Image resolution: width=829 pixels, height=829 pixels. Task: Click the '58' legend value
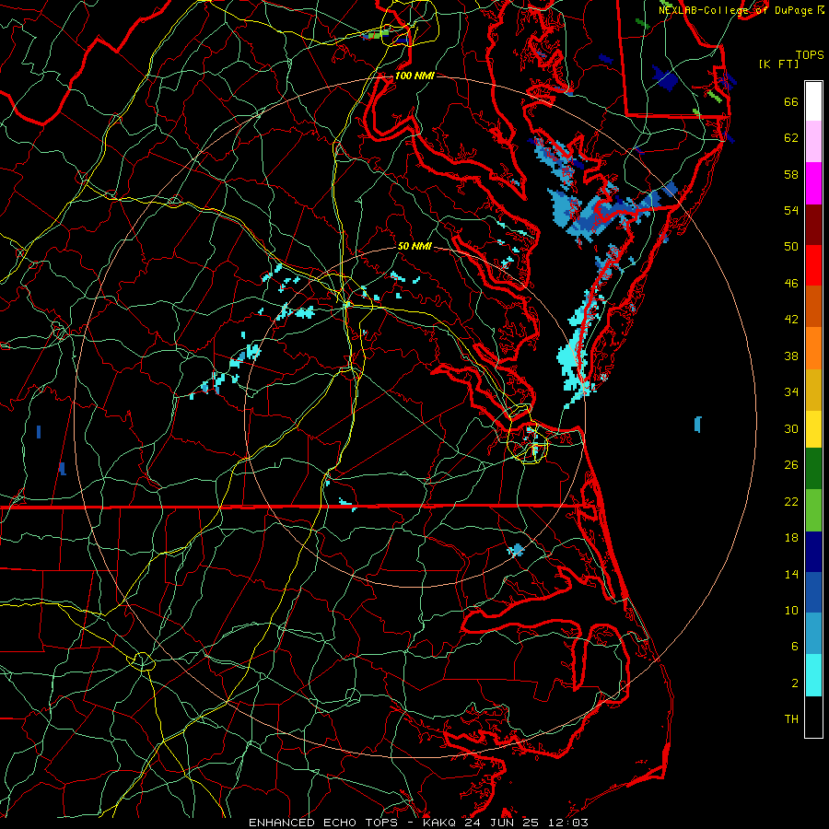pos(791,174)
